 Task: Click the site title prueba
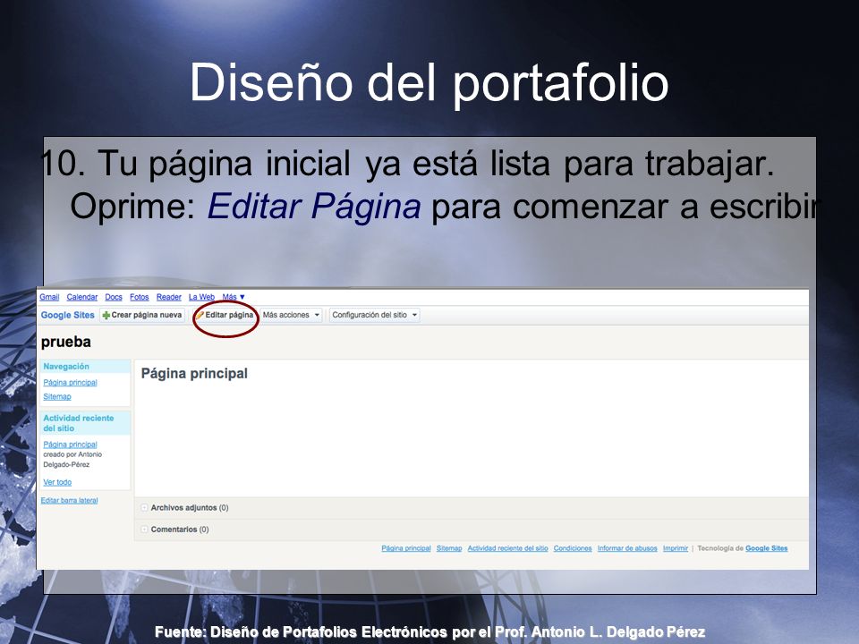[x=65, y=343]
